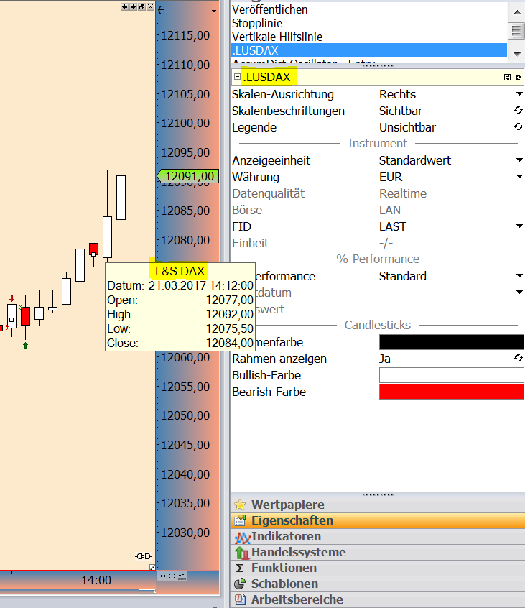Toggle Skalenbeschriftungen Sichtbar value
This screenshot has height=608, width=525.
pyautogui.click(x=518, y=110)
